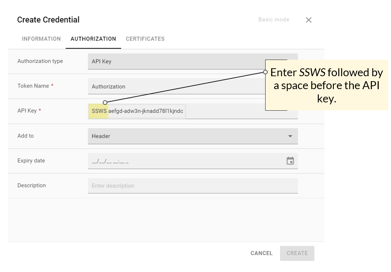Close the Create Credential dialog
Screen dimensions: 391x272
pyautogui.click(x=308, y=20)
